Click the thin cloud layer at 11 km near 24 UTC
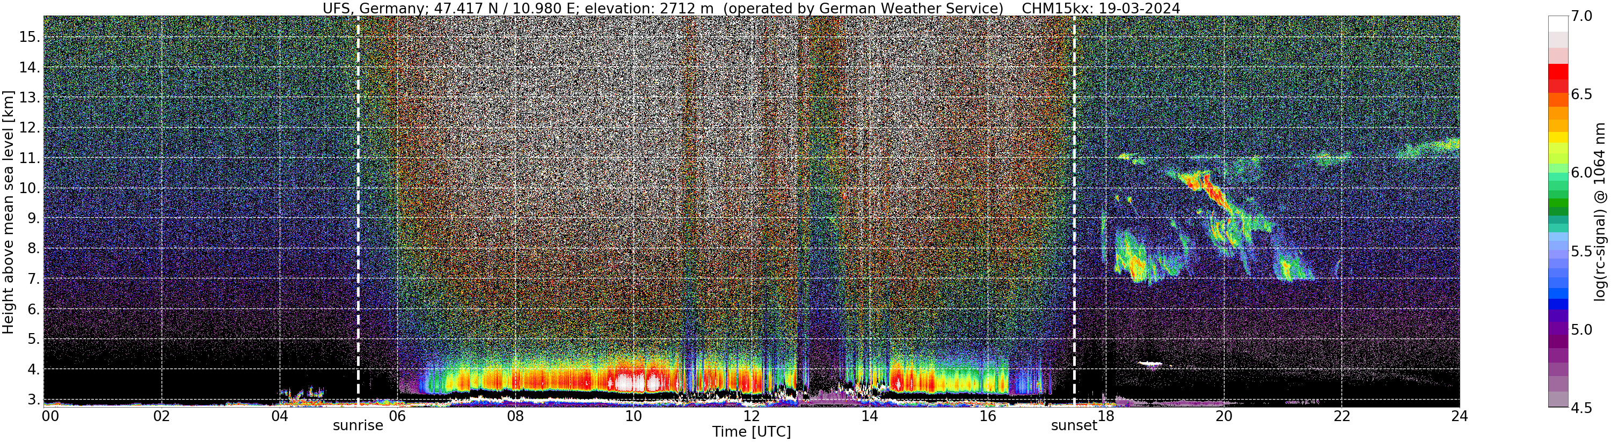The image size is (1611, 442). click(x=1429, y=149)
